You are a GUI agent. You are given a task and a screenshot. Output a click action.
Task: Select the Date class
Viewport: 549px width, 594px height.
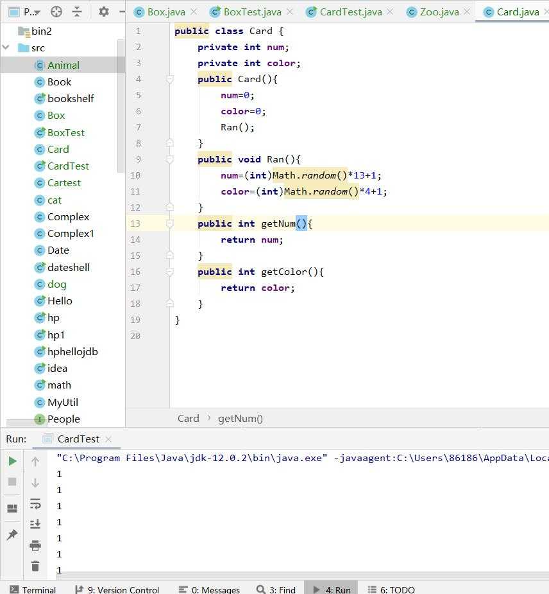tap(52, 250)
